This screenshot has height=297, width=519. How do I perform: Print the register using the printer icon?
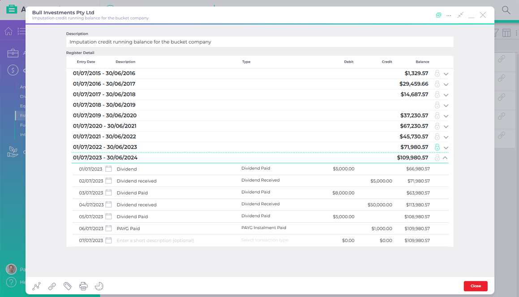(x=83, y=286)
